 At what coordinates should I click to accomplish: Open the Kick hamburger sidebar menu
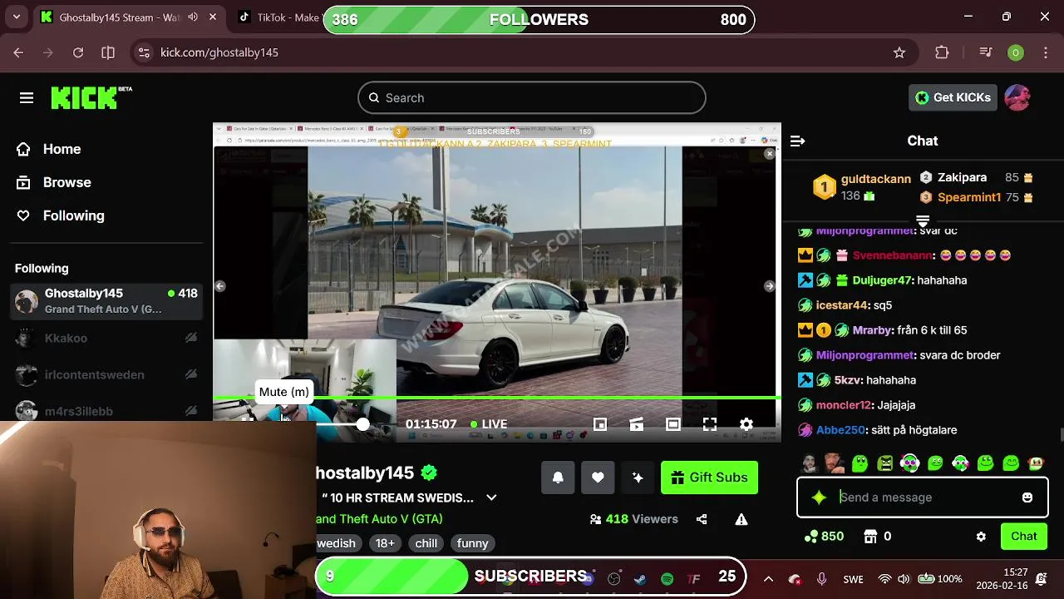point(27,98)
